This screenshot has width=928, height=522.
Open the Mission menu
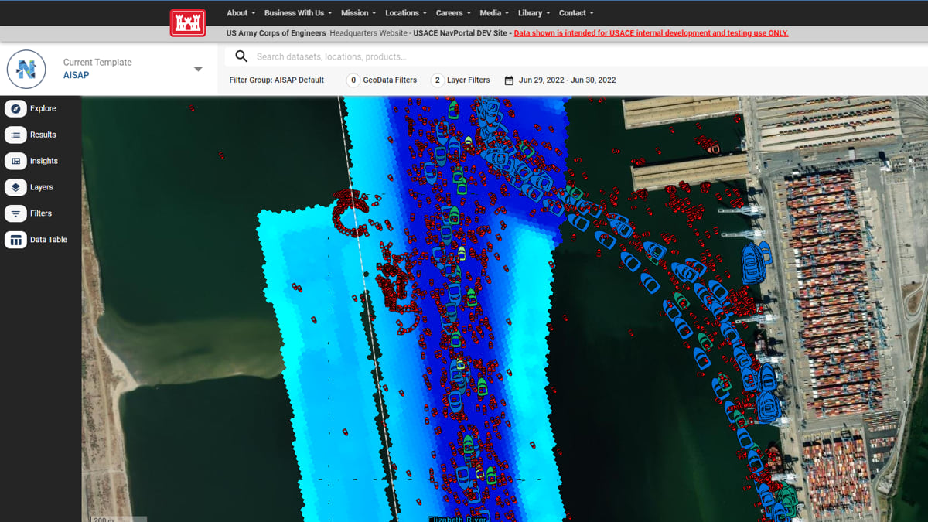click(359, 13)
